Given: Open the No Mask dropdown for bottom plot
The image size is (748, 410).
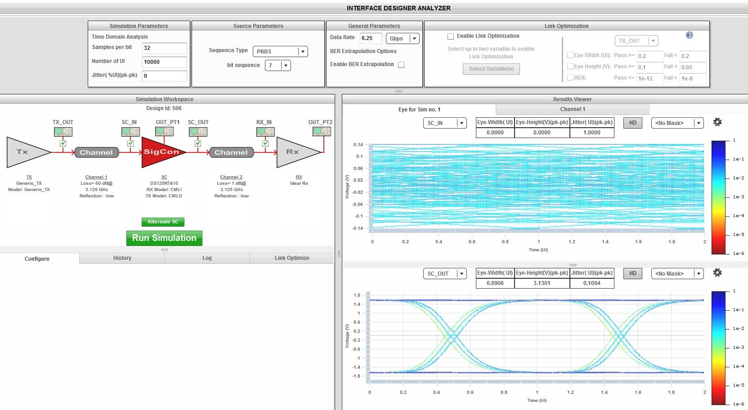Looking at the screenshot, I should pyautogui.click(x=677, y=274).
